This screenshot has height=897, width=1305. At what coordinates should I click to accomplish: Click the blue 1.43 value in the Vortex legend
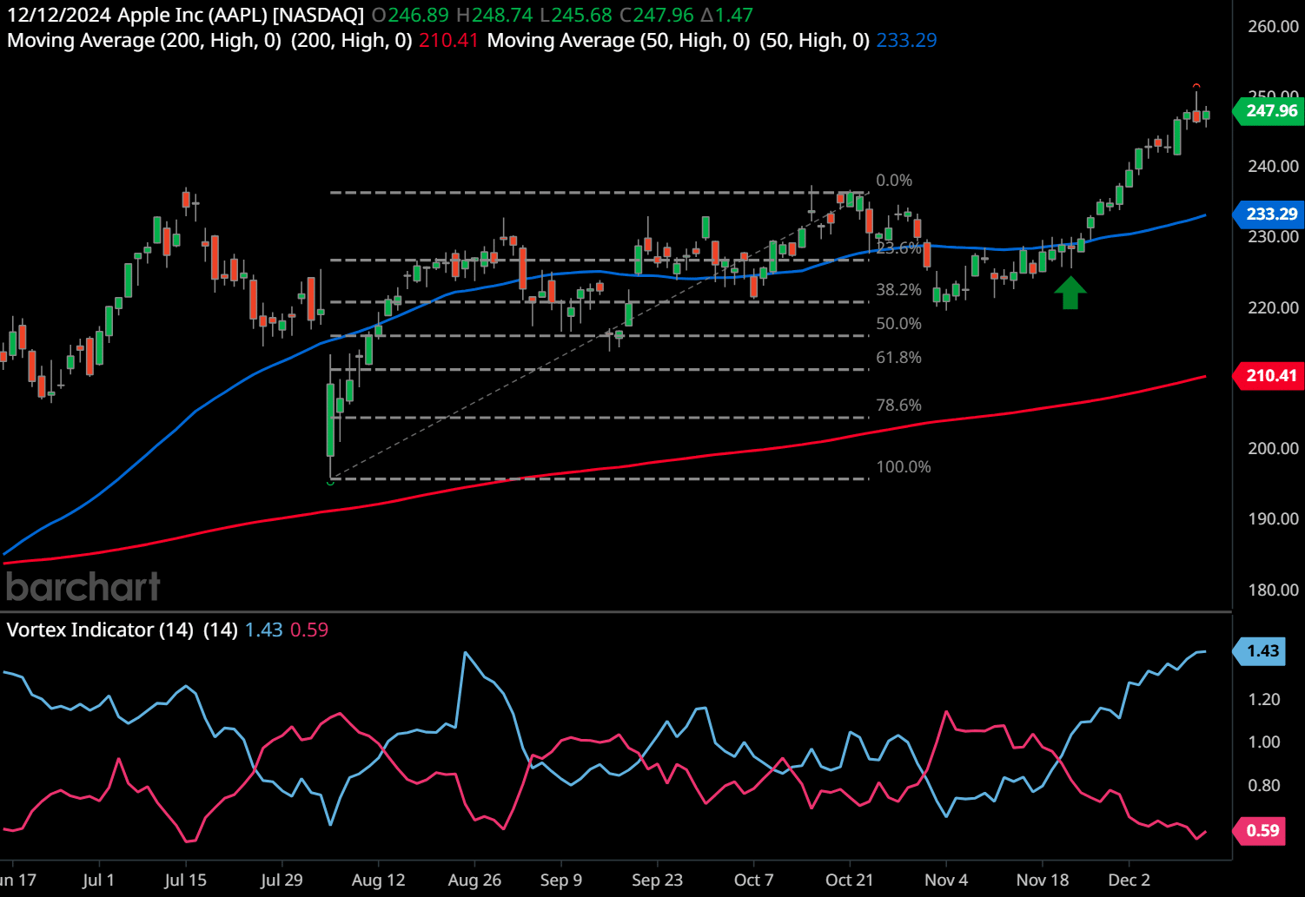pos(263,630)
